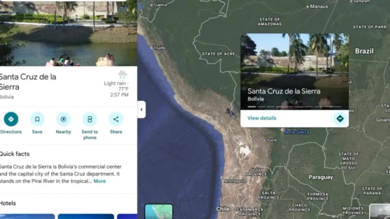
Task: Click Santa Cruz de la Sierra panel title
Action: point(28,82)
